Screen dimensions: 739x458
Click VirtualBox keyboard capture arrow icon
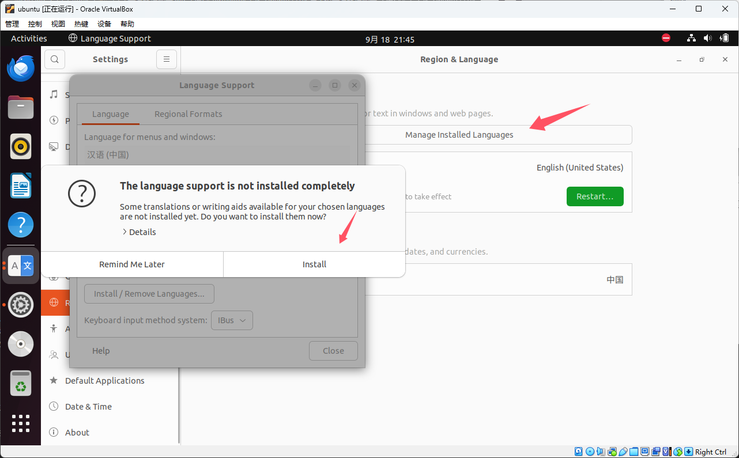tap(689, 452)
